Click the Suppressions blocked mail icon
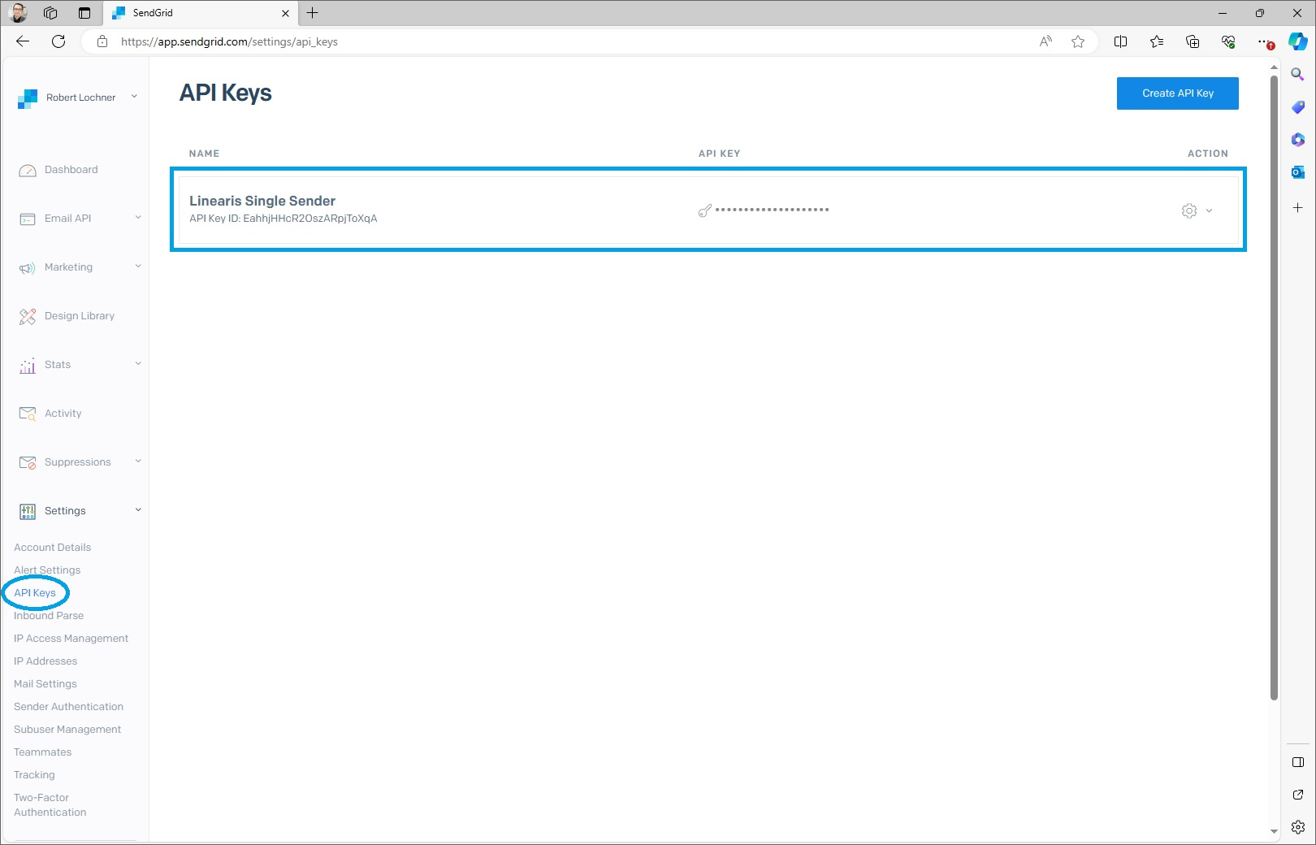The image size is (1316, 845). 28,463
